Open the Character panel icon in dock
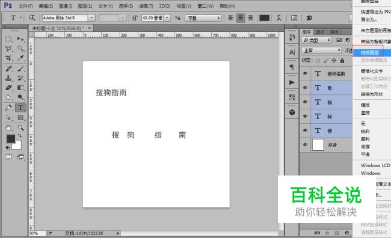The image size is (391, 238). (x=292, y=52)
